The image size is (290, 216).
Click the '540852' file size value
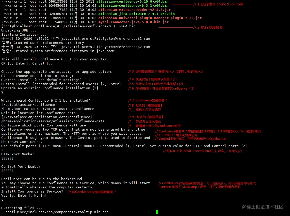[61, 22]
